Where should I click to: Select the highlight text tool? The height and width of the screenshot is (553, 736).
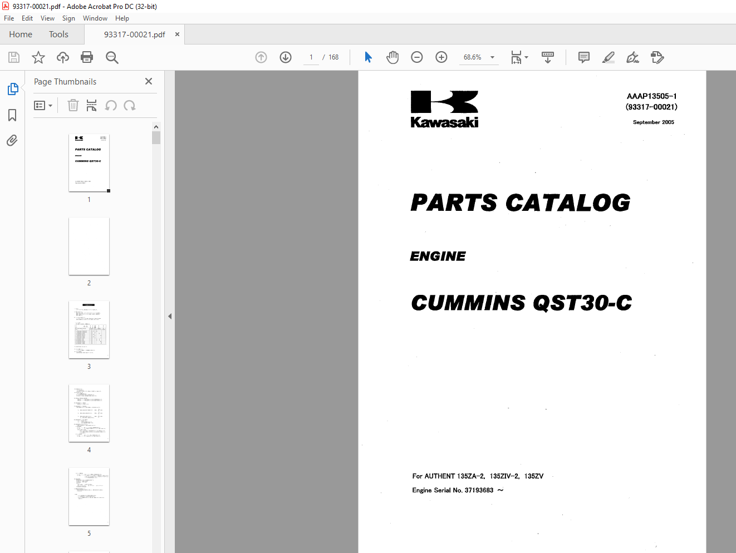coord(609,57)
